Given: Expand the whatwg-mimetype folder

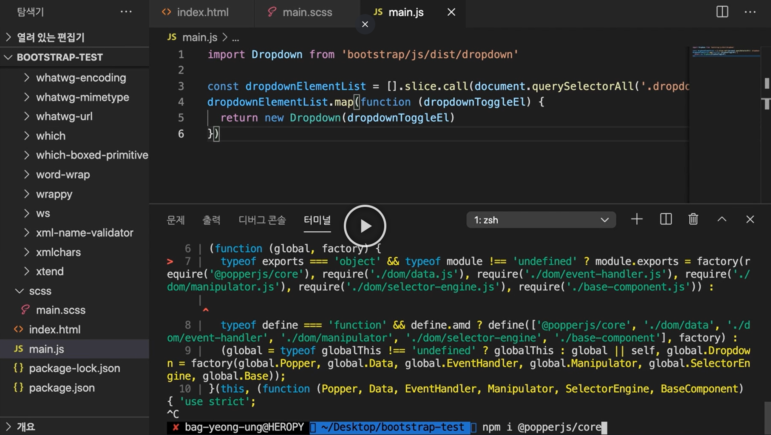Looking at the screenshot, I should tap(74, 97).
